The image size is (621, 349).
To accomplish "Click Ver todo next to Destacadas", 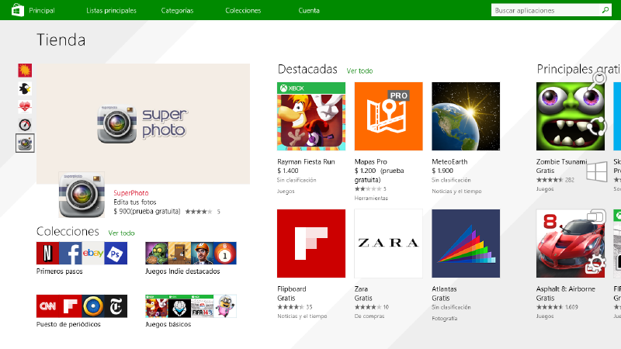I will 359,71.
